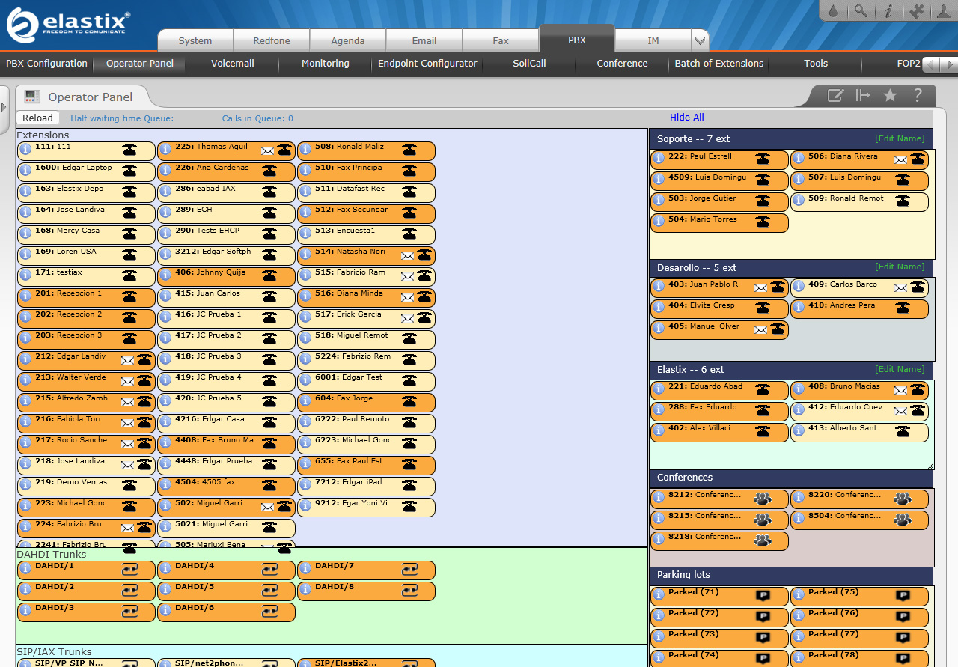Click the italic i info icon
The image size is (958, 667).
click(x=888, y=11)
